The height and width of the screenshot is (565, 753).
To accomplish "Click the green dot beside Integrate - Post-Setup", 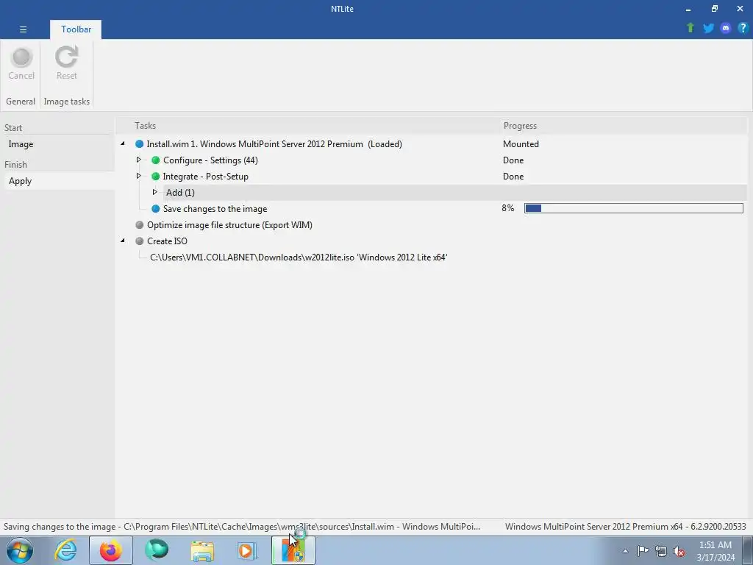I will (x=156, y=177).
